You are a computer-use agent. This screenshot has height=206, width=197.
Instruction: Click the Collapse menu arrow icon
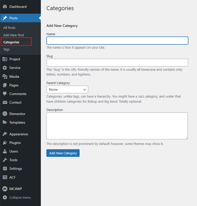tap(5, 197)
